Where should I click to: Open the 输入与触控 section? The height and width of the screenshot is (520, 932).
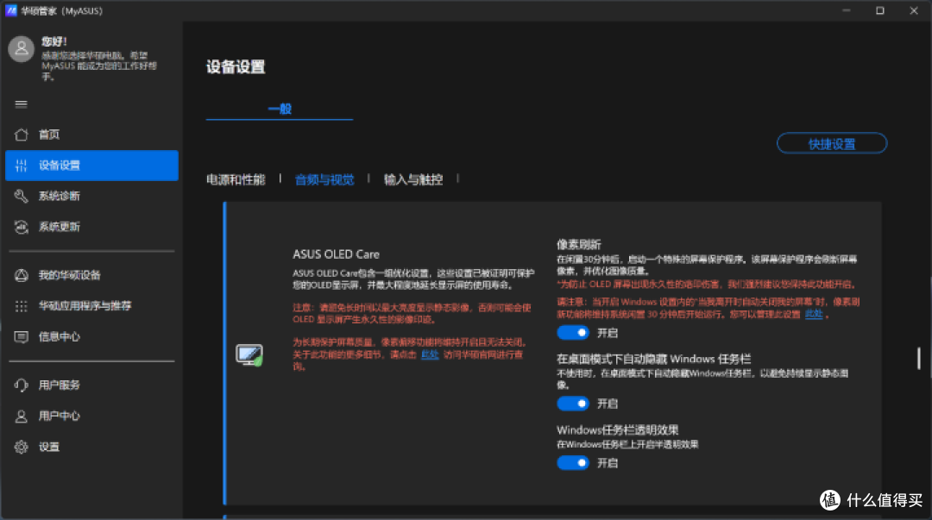click(x=413, y=179)
